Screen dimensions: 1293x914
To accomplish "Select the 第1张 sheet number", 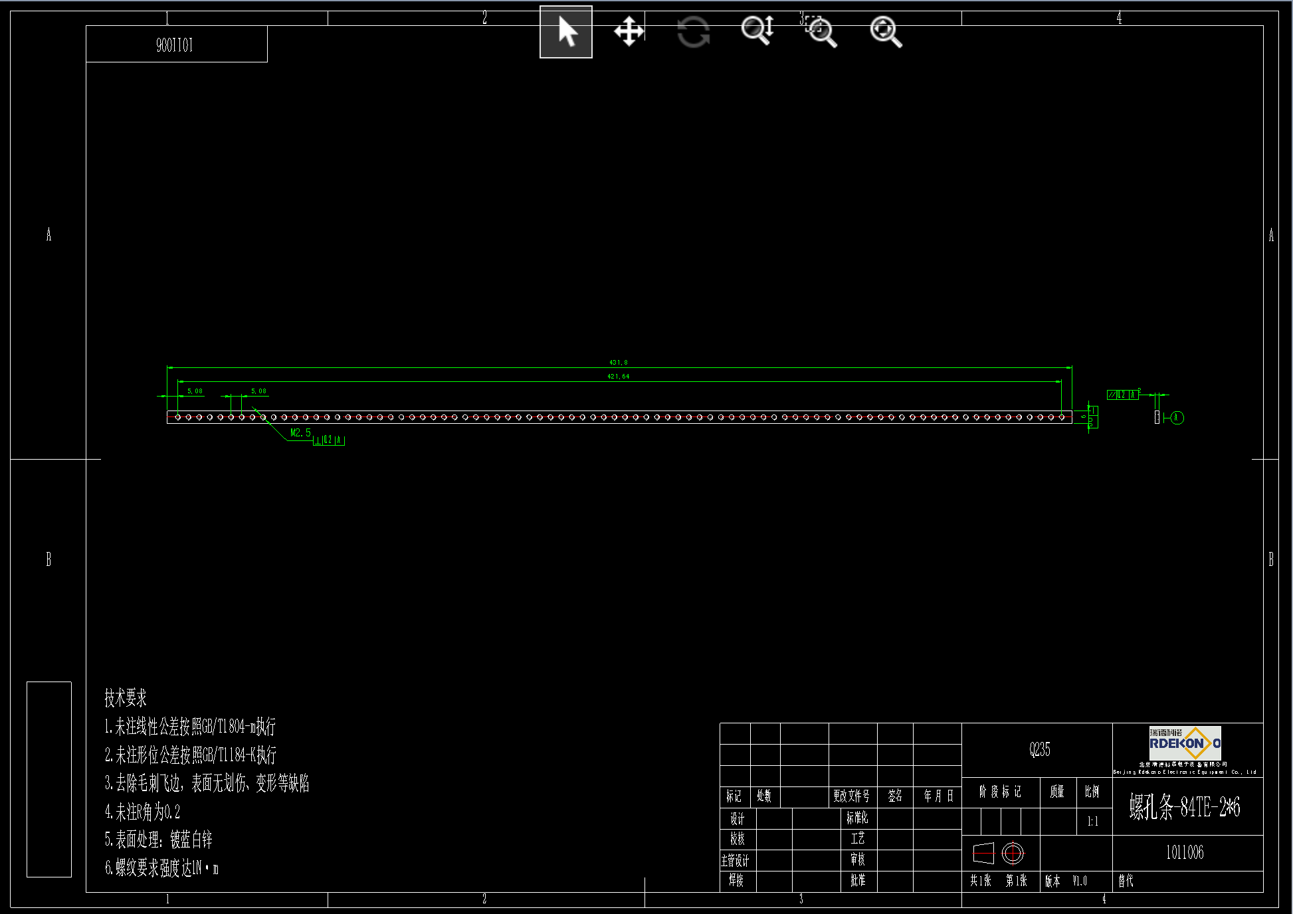I will [1017, 881].
